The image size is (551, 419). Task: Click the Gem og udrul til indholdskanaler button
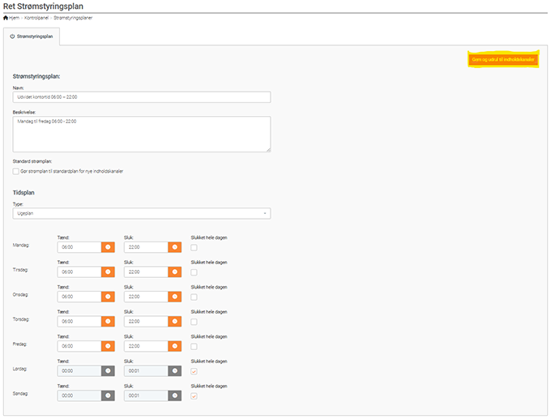(503, 60)
